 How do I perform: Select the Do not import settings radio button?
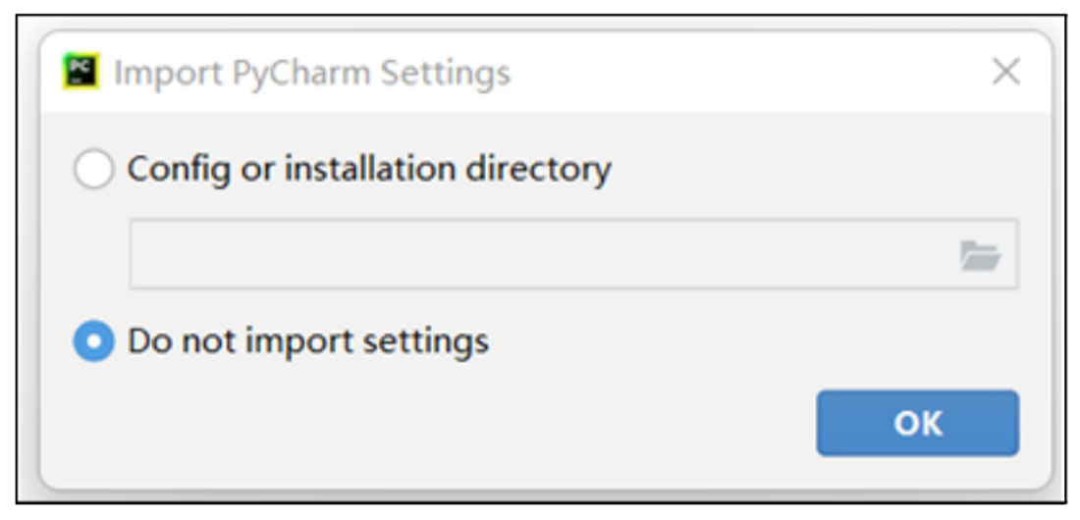click(x=93, y=341)
